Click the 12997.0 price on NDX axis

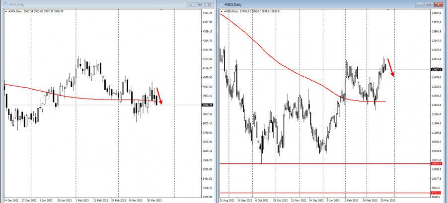437,13
